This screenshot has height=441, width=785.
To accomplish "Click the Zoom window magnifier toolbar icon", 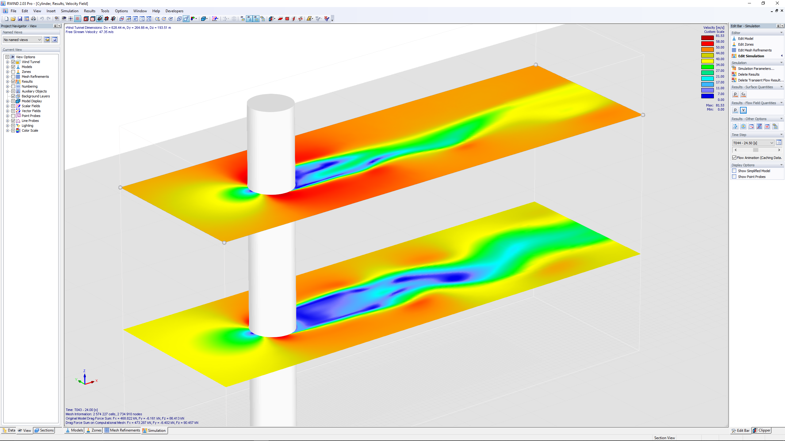I will [142, 19].
